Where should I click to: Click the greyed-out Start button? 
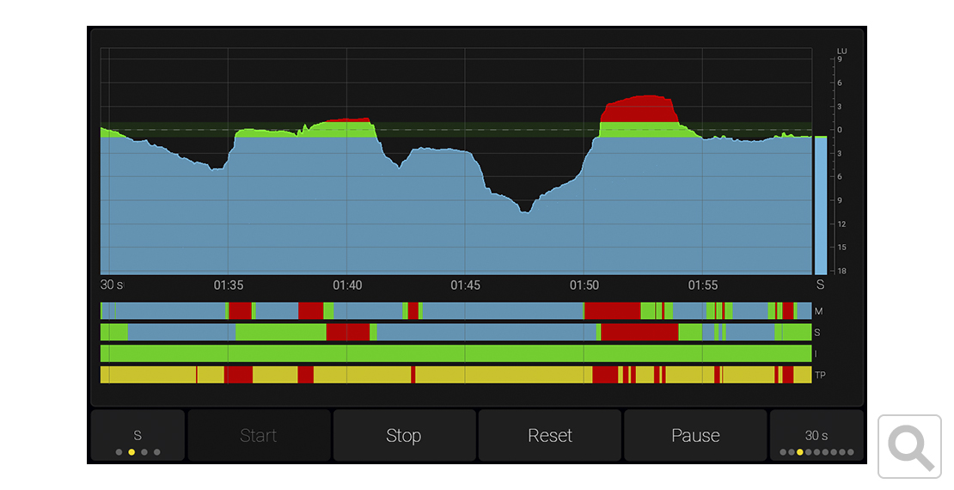point(259,435)
